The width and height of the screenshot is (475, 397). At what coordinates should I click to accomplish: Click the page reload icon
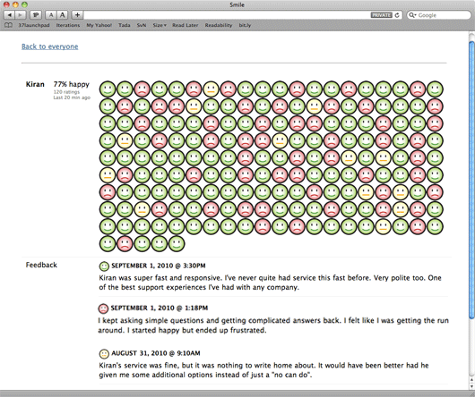tap(397, 15)
